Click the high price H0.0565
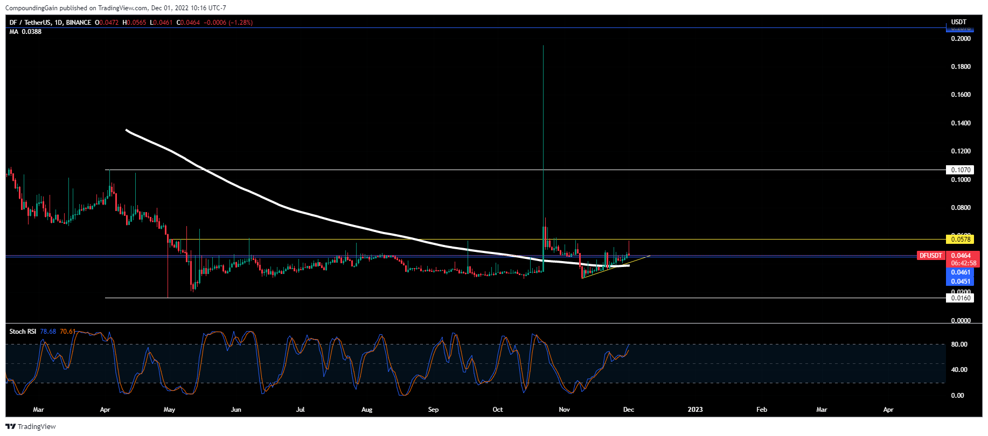The image size is (988, 436). tap(134, 23)
